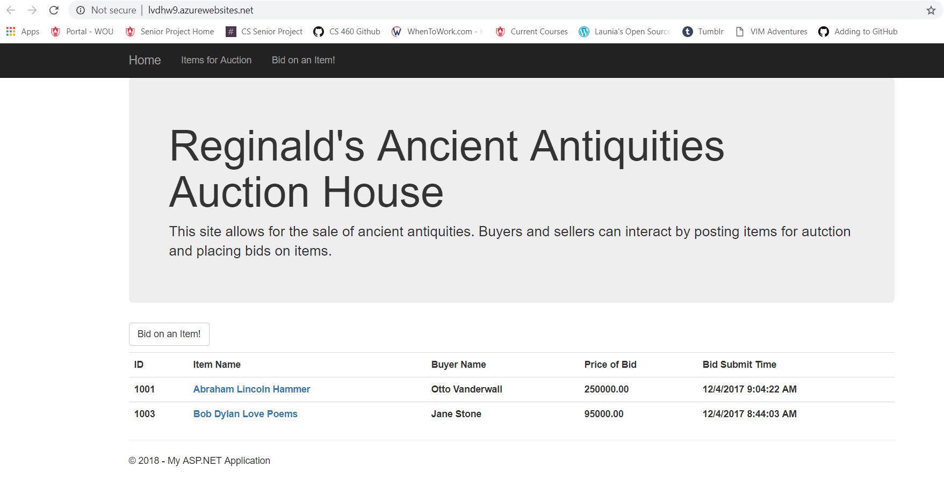Screen dimensions: 944x480
Task: Go to Home in navbar
Action: 145,60
